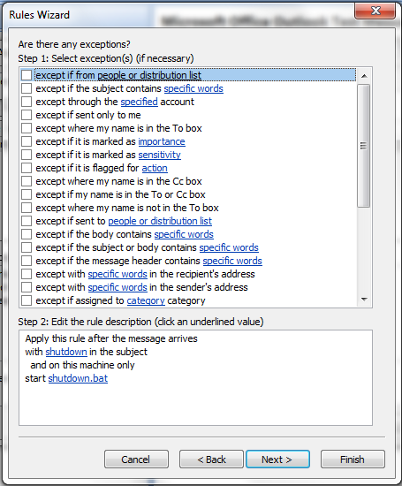Open the 'shutdown.bat' link in rule description

[x=78, y=378]
